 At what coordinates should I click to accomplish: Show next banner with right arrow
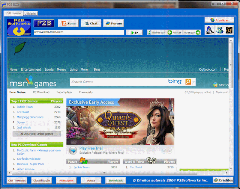170,151
